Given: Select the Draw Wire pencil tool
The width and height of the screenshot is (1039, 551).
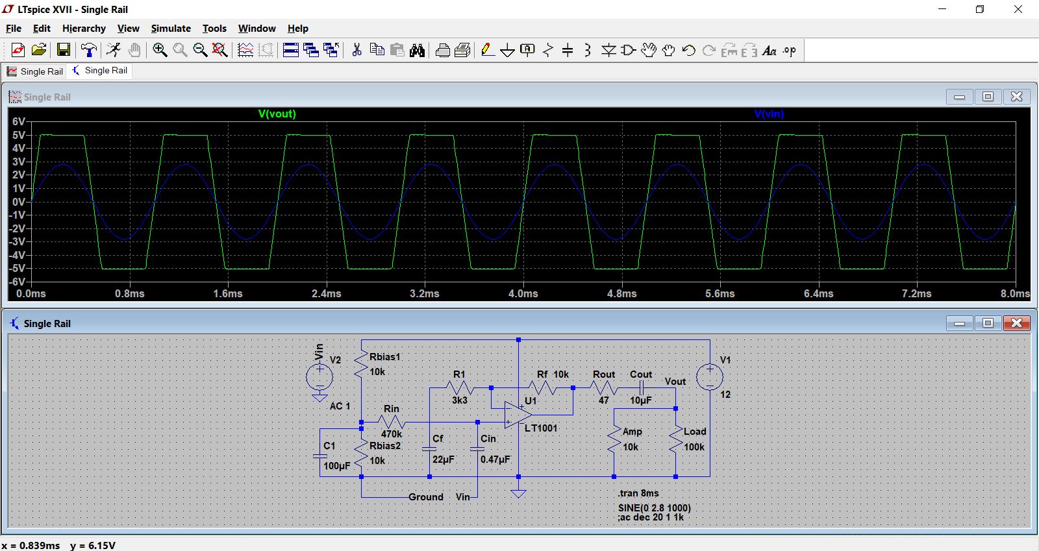Looking at the screenshot, I should click(x=488, y=50).
